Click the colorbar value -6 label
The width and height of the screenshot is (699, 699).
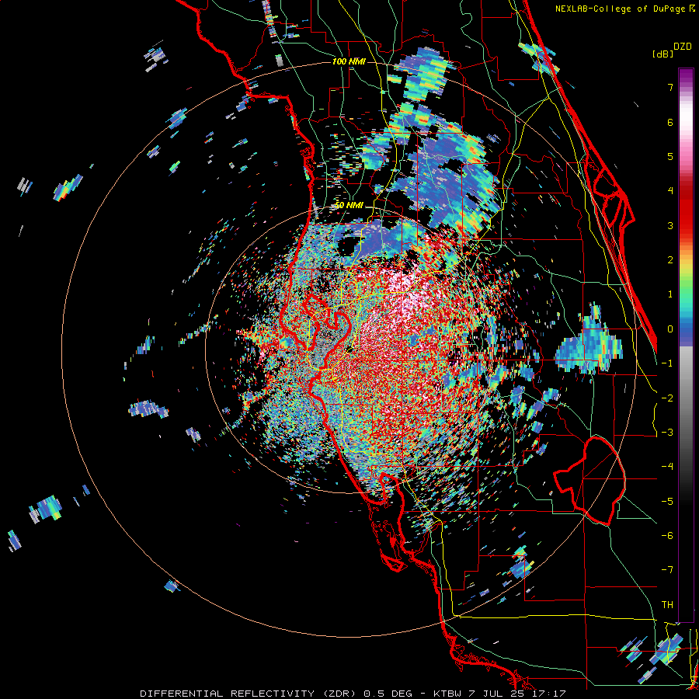pos(667,536)
